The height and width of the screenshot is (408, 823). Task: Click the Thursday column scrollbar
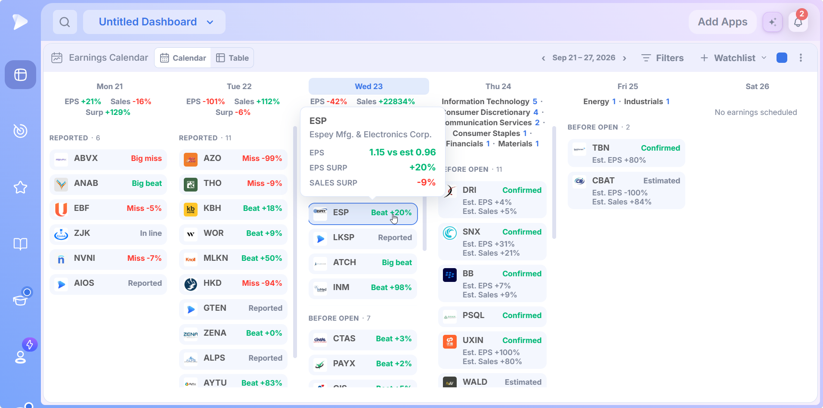[x=554, y=182]
